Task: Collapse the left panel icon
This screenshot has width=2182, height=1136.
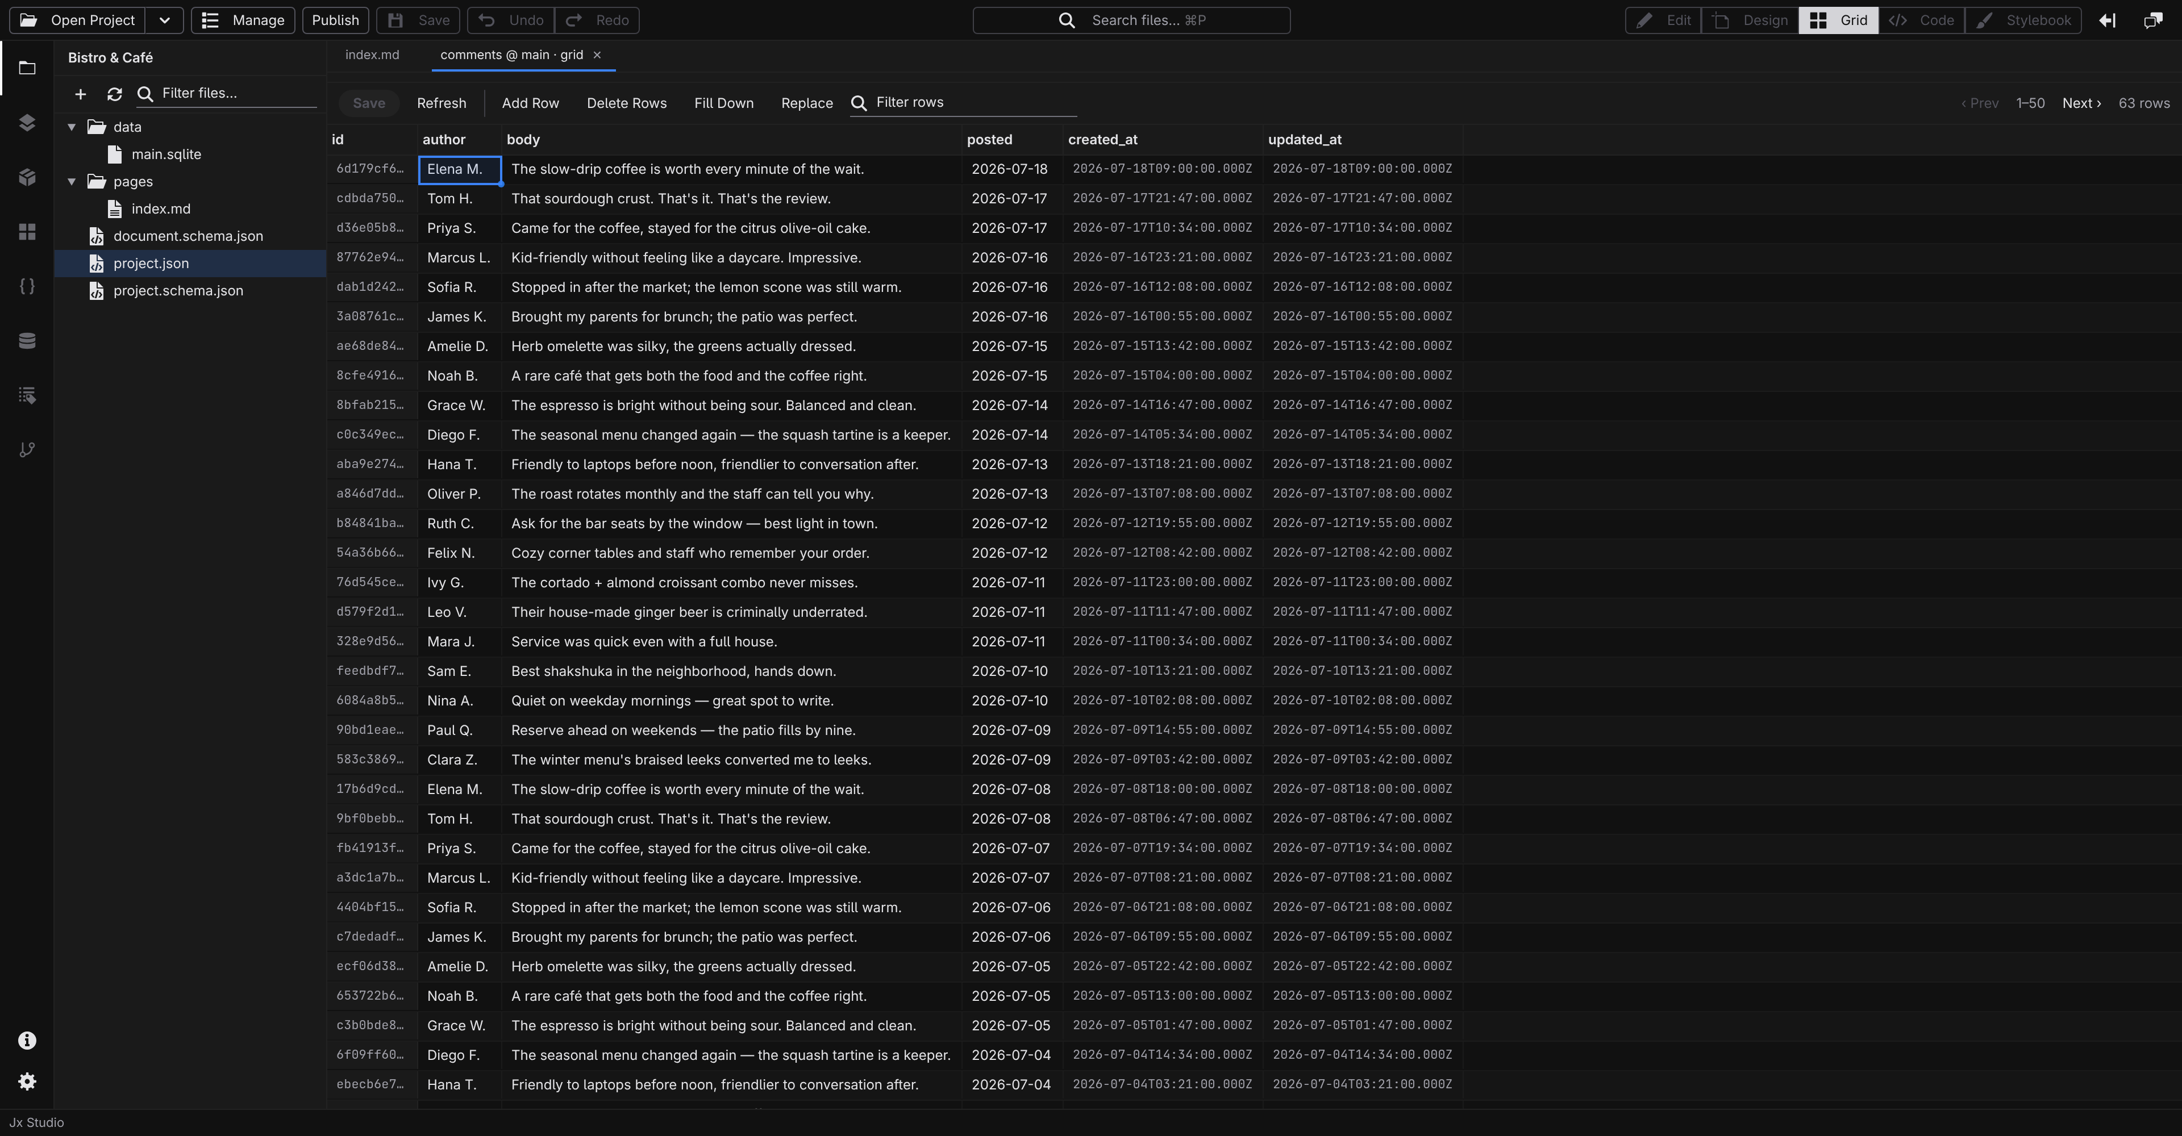Action: pos(2108,20)
